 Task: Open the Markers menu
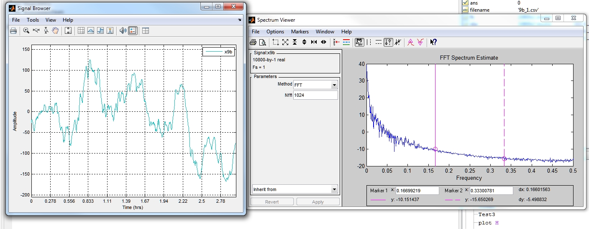300,32
